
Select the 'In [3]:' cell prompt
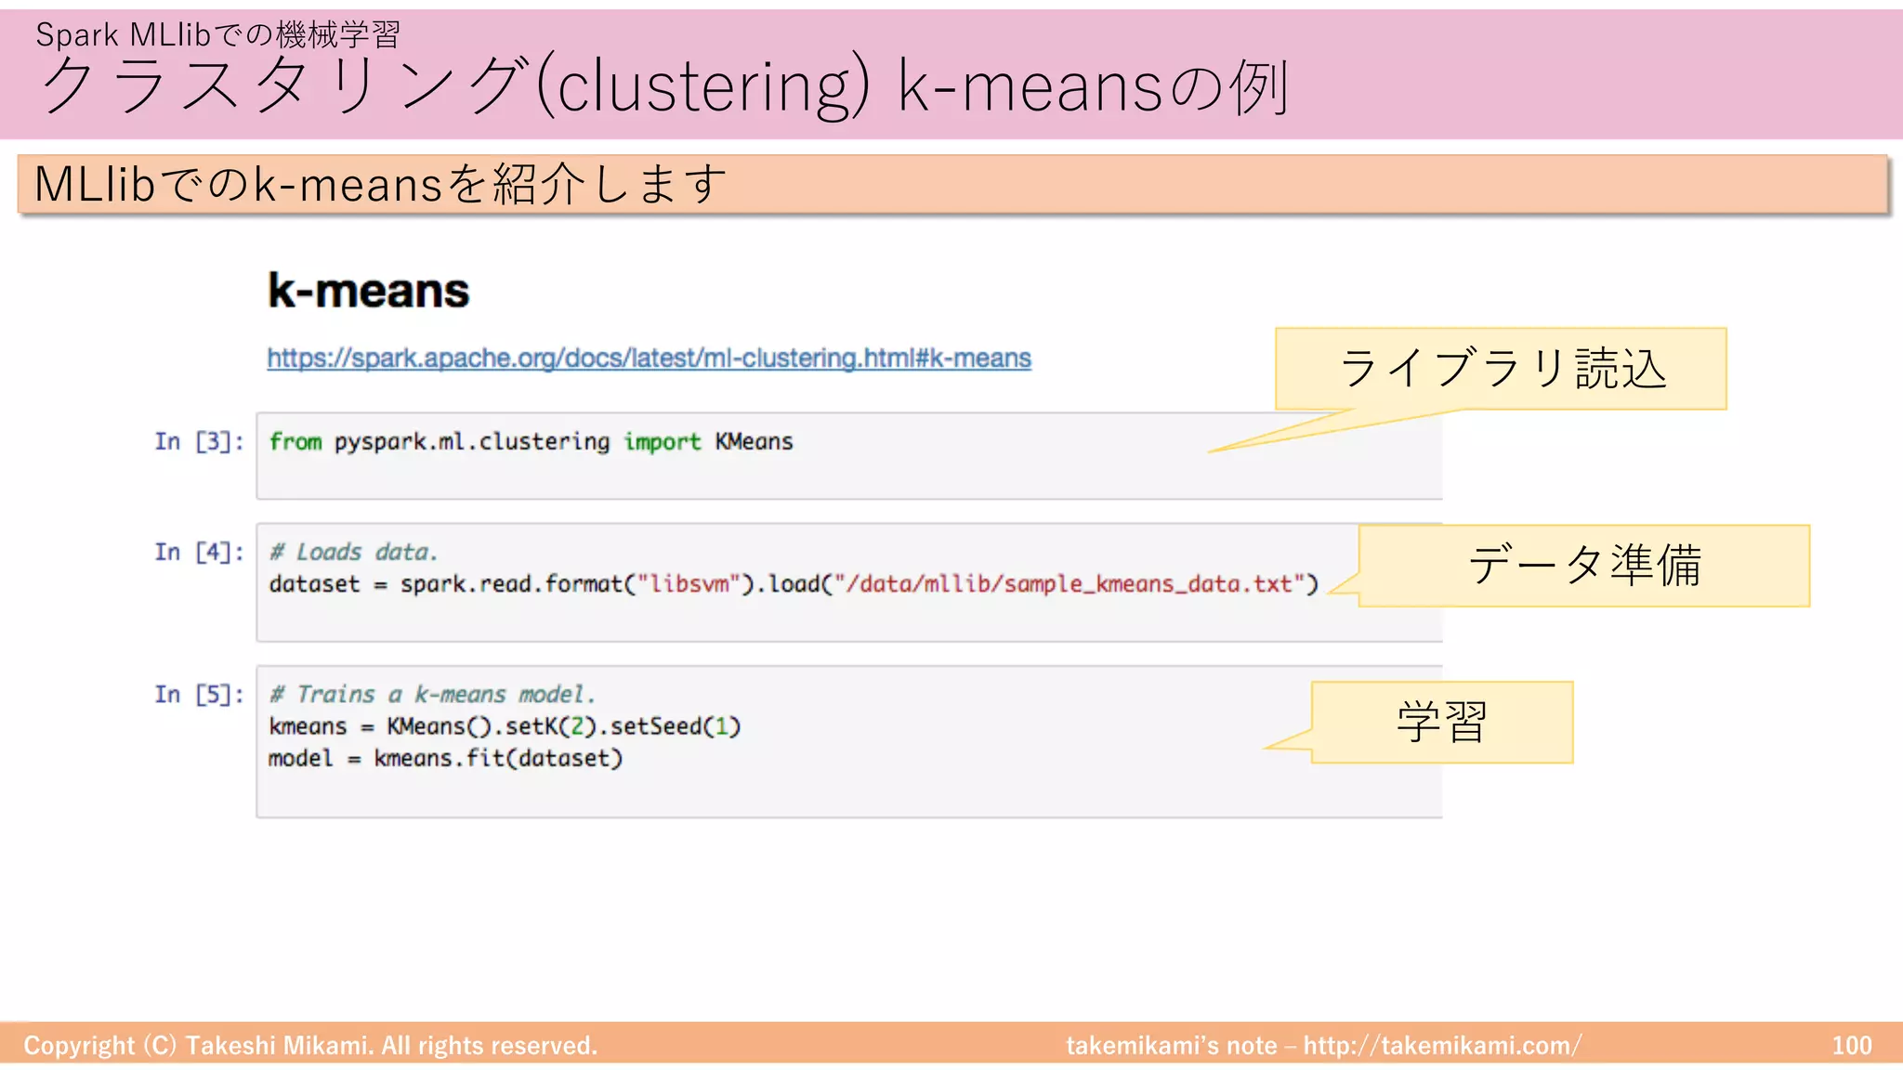[x=199, y=441]
